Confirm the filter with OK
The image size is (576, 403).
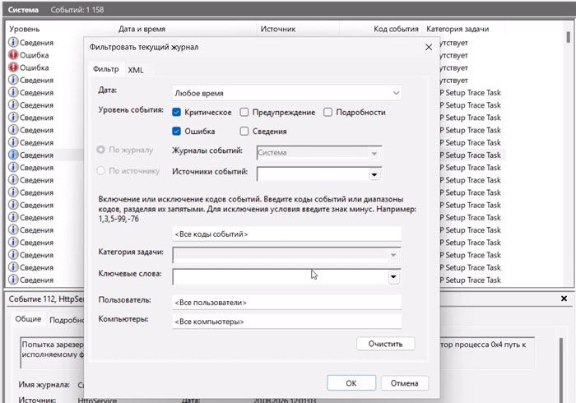pos(351,383)
